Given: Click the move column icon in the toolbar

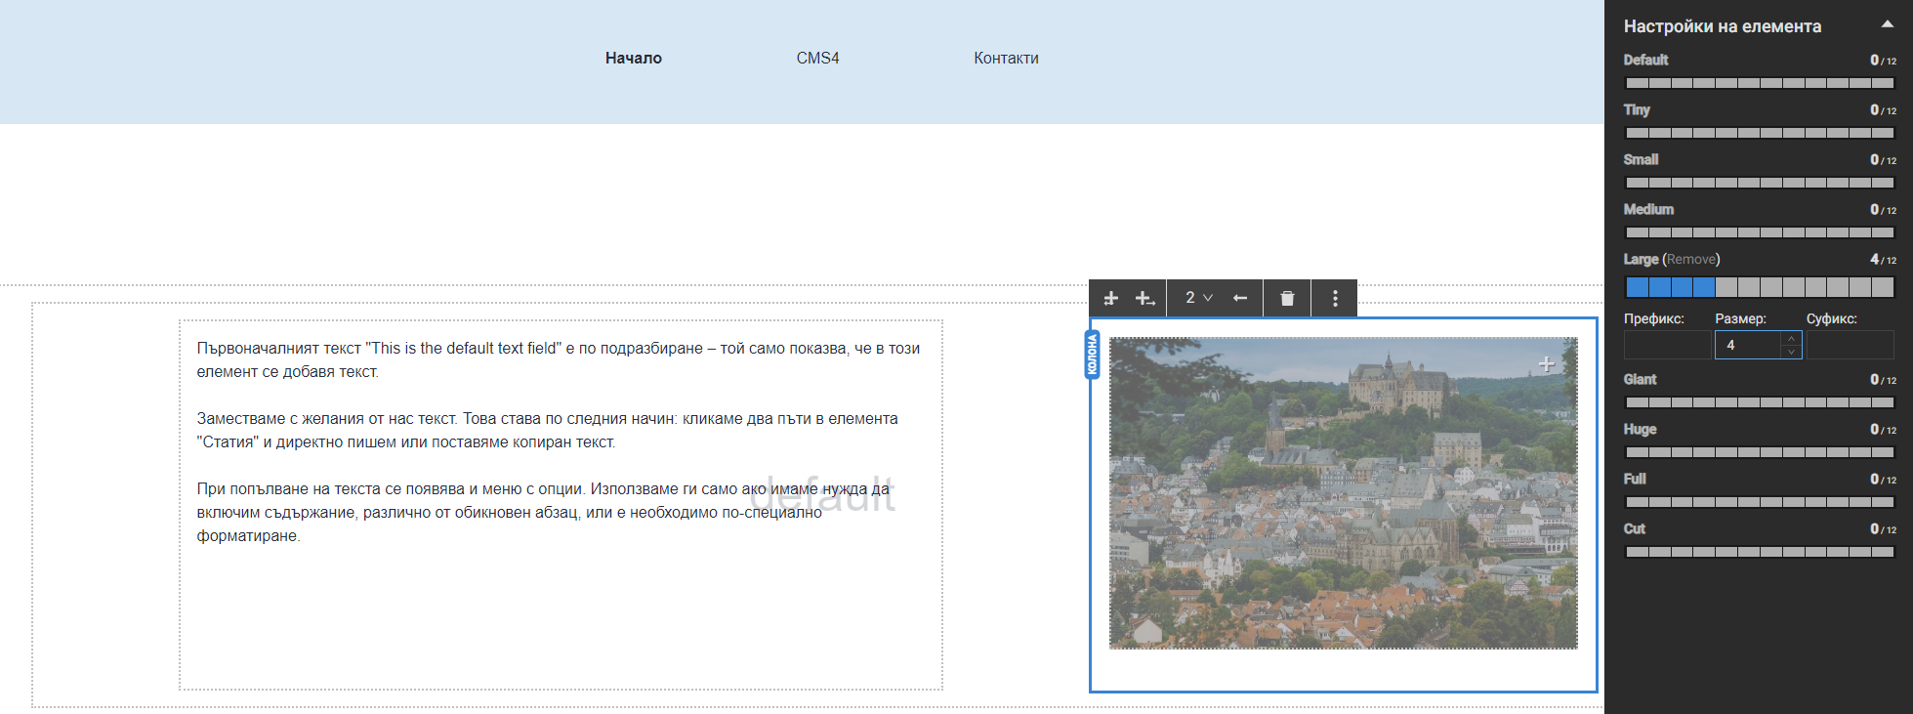Looking at the screenshot, I should 1110,299.
